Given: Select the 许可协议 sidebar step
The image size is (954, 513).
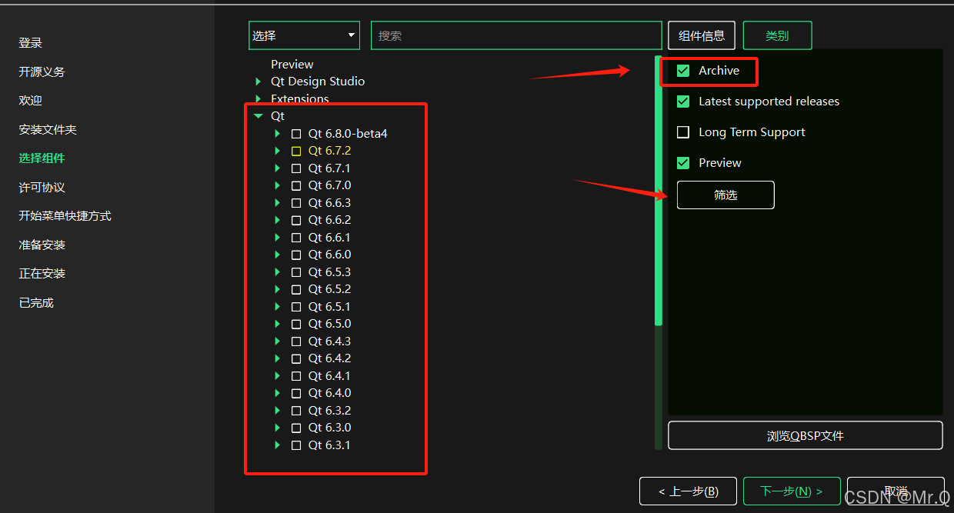Looking at the screenshot, I should pyautogui.click(x=42, y=188).
